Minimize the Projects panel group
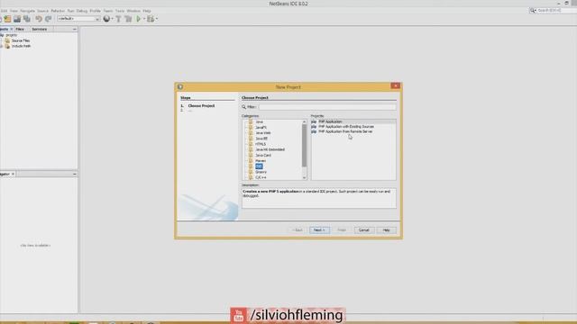This screenshot has width=577, height=324. click(x=75, y=29)
